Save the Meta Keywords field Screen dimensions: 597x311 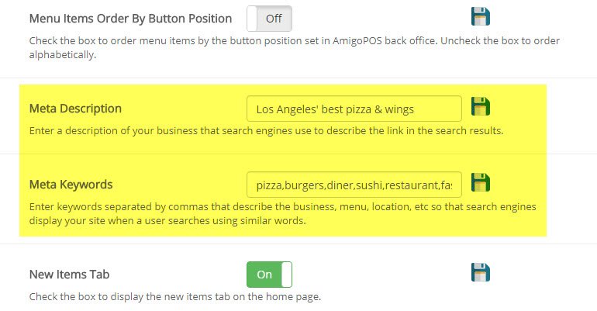tap(481, 183)
